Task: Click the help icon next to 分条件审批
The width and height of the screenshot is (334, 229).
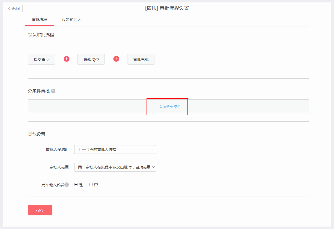Action: click(x=53, y=91)
